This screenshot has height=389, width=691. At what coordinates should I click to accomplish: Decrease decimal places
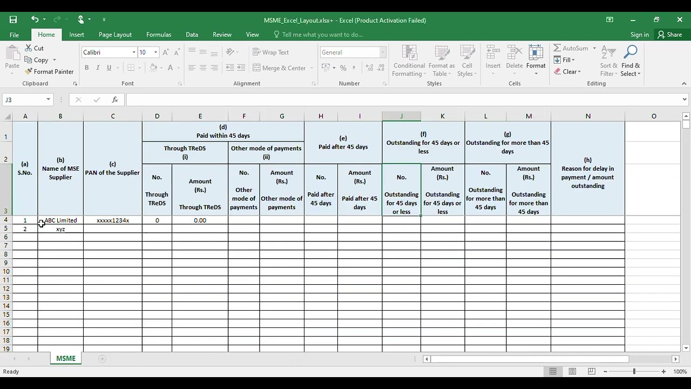click(x=381, y=68)
